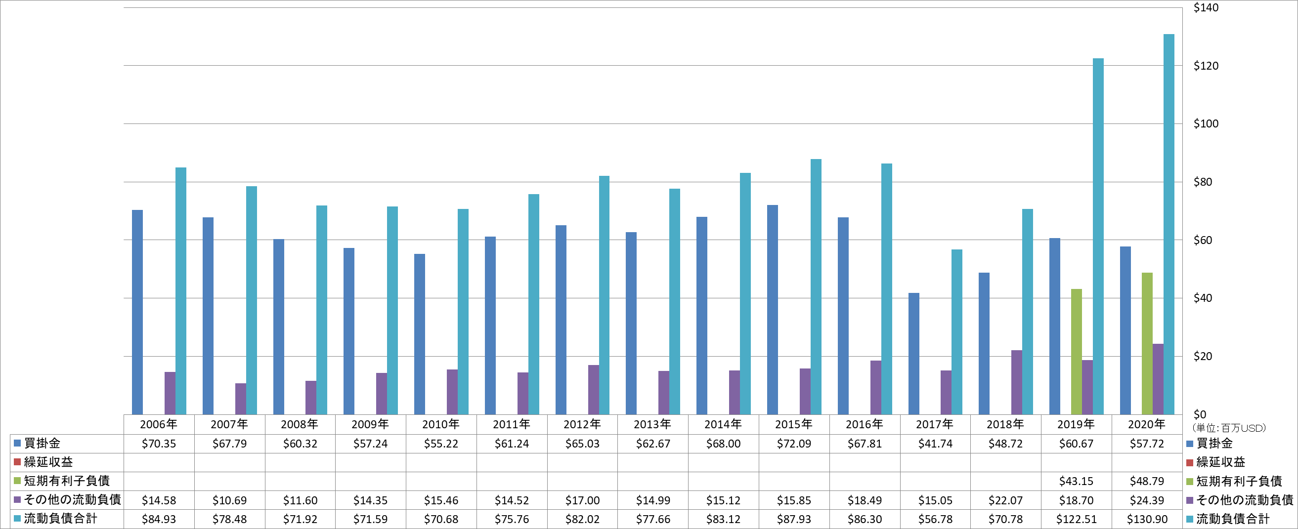This screenshot has height=529, width=1298.
Task: Click the $56.78 total liabilities cell
Action: coord(935,519)
